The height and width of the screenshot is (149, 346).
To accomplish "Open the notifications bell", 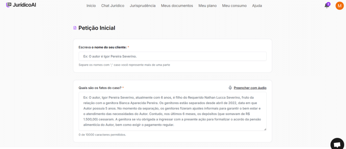I will [x=326, y=6].
